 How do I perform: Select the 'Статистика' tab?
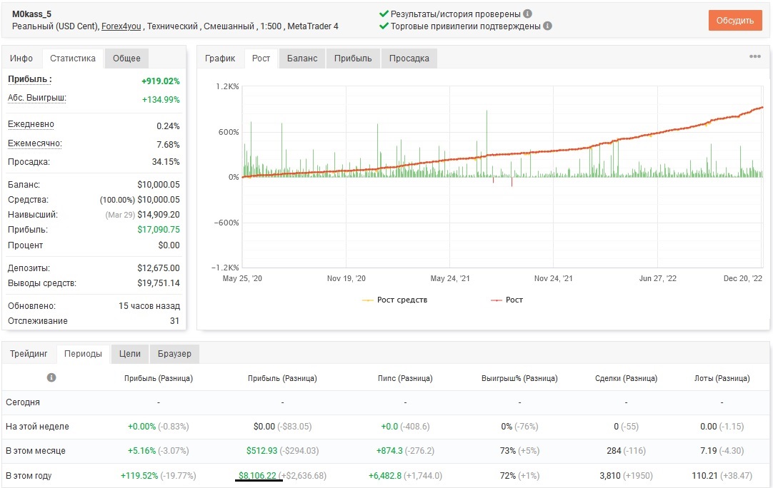(73, 58)
